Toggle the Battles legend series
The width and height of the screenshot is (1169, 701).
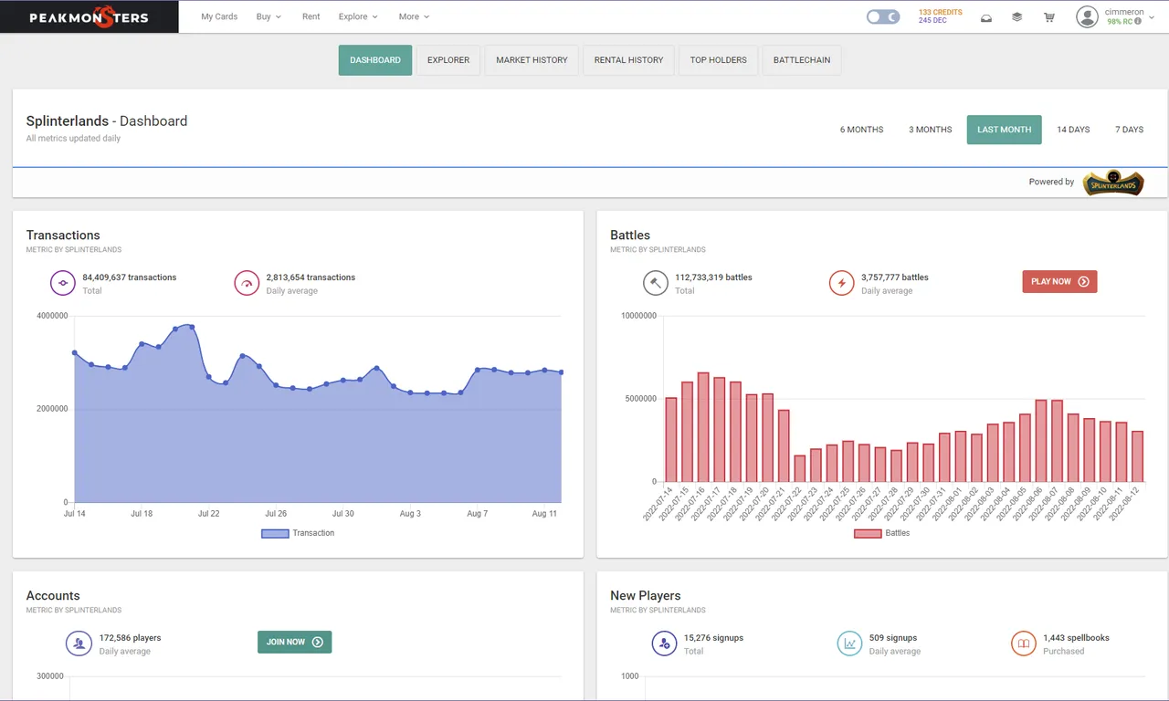pyautogui.click(x=881, y=533)
